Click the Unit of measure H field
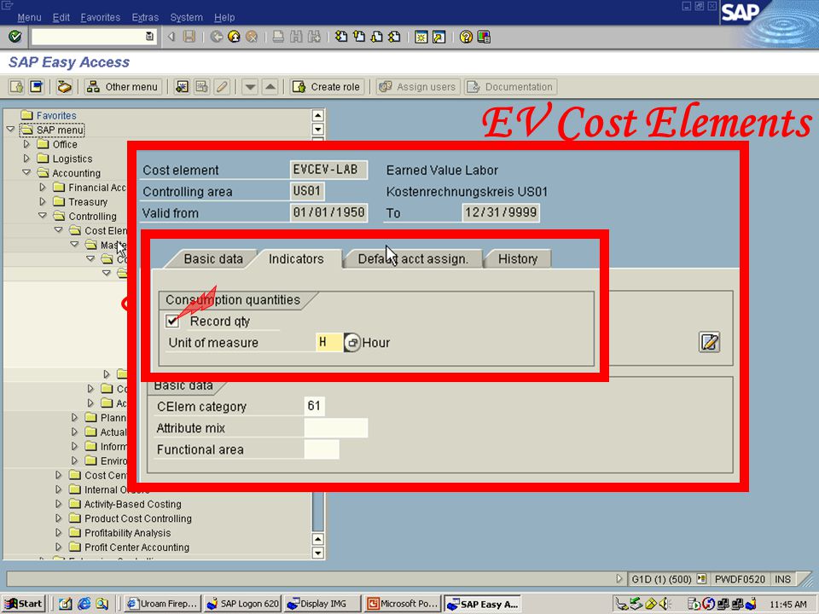The image size is (819, 614). point(329,343)
